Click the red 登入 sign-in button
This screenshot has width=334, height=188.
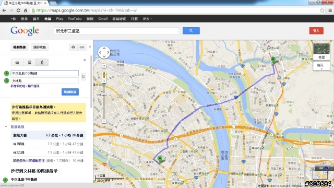(316, 31)
